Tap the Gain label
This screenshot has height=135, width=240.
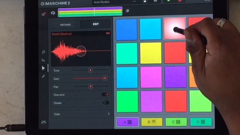[56, 79]
